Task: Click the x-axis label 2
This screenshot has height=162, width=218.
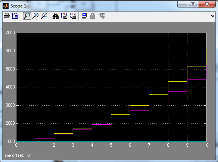Action: tap(54, 145)
